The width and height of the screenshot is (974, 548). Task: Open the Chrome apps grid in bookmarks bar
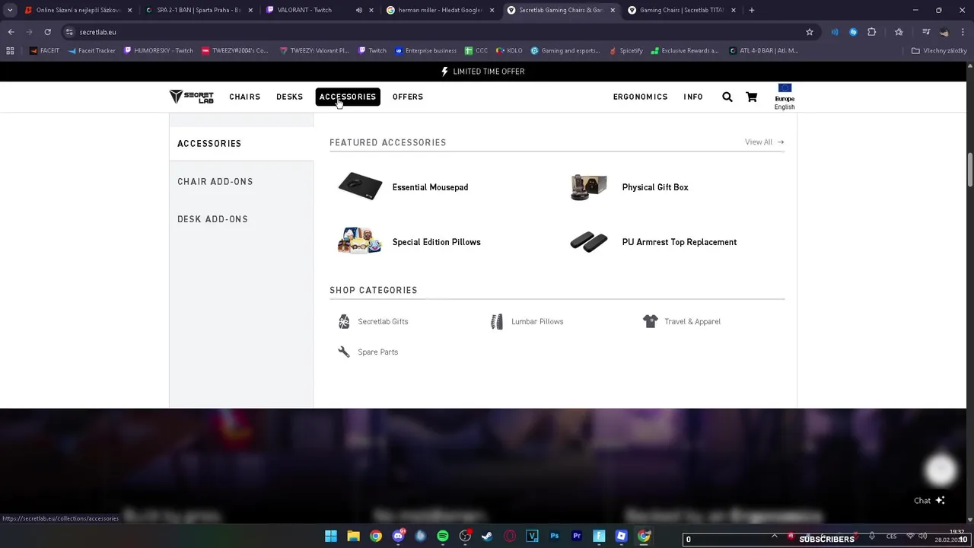tap(10, 51)
